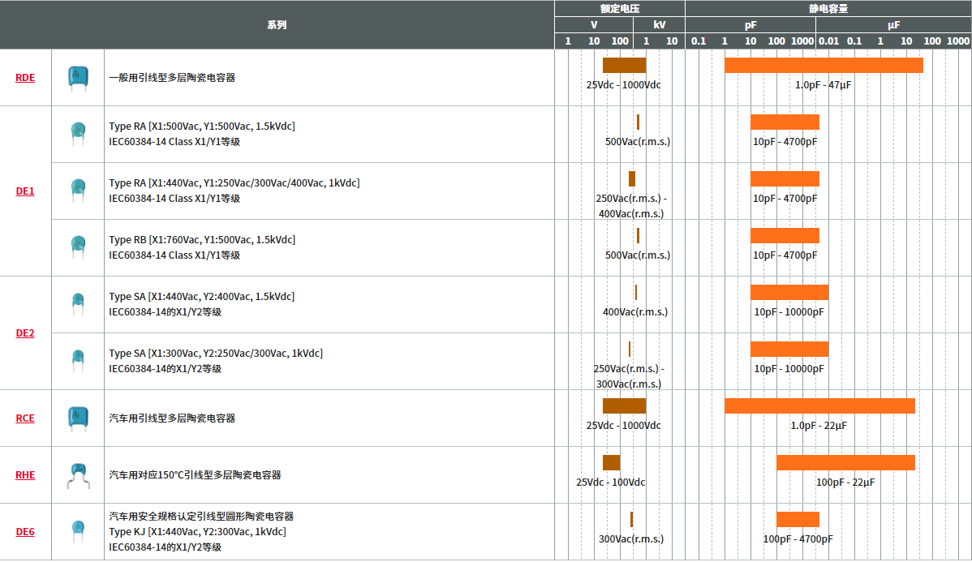Screen dimensions: 972x562
Task: Open the RCE series link
Action: (x=25, y=418)
